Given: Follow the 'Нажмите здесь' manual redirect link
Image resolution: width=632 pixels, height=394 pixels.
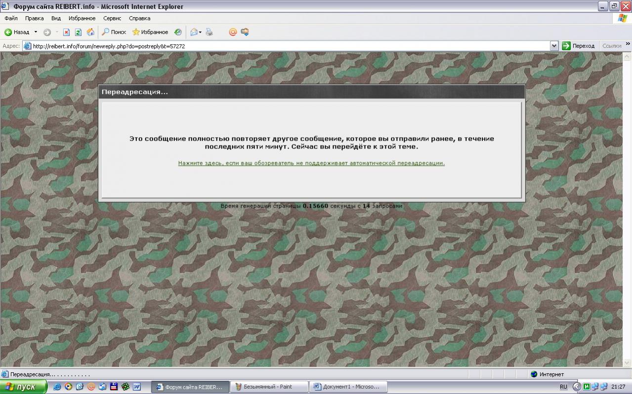Looking at the screenshot, I should coord(311,163).
